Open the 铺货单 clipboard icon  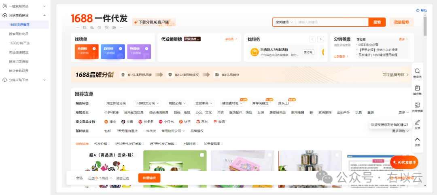[417, 88]
